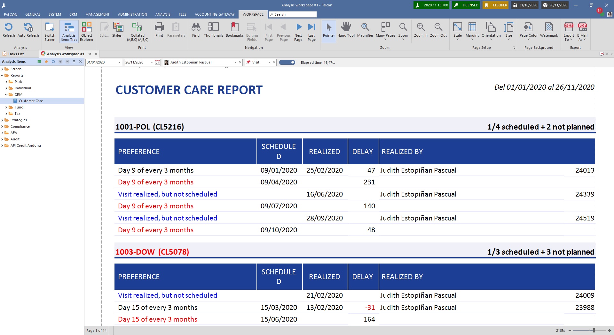Viewport: 614px width, 335px height.
Task: Open the Object Explorer
Action: coord(87,30)
